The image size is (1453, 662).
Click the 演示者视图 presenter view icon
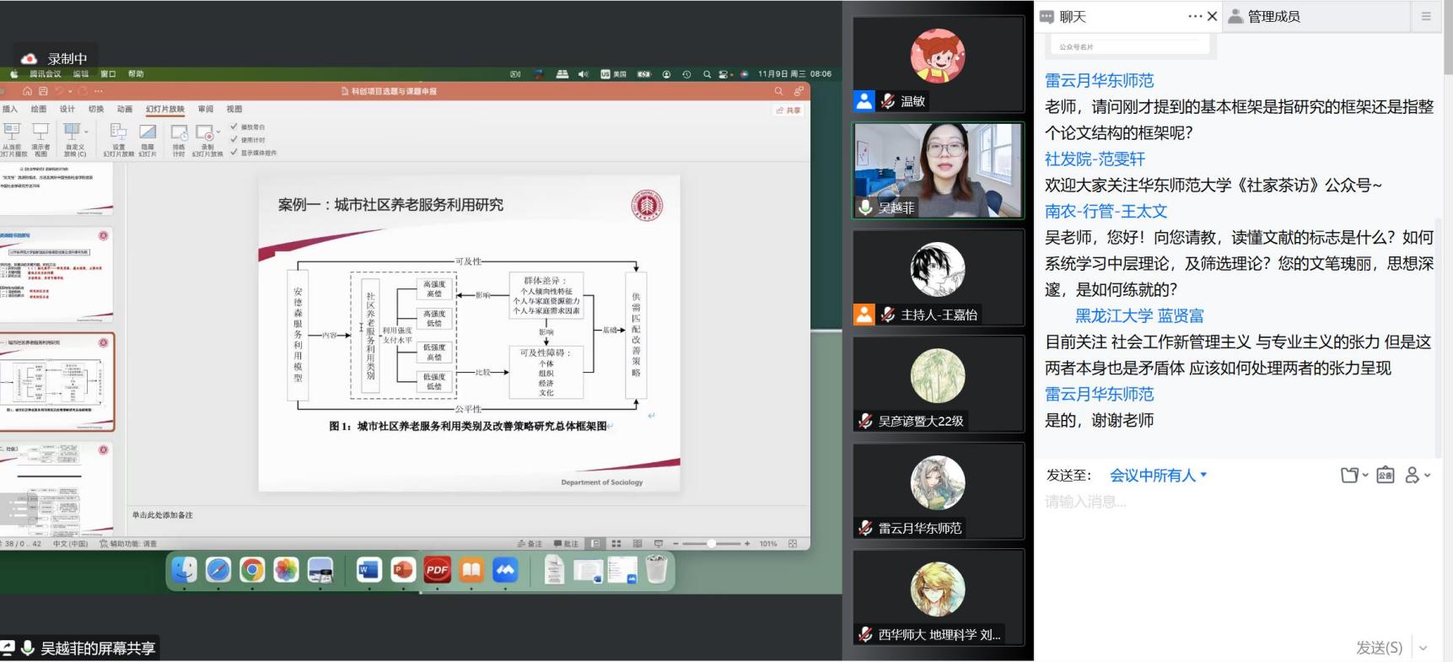coord(40,133)
